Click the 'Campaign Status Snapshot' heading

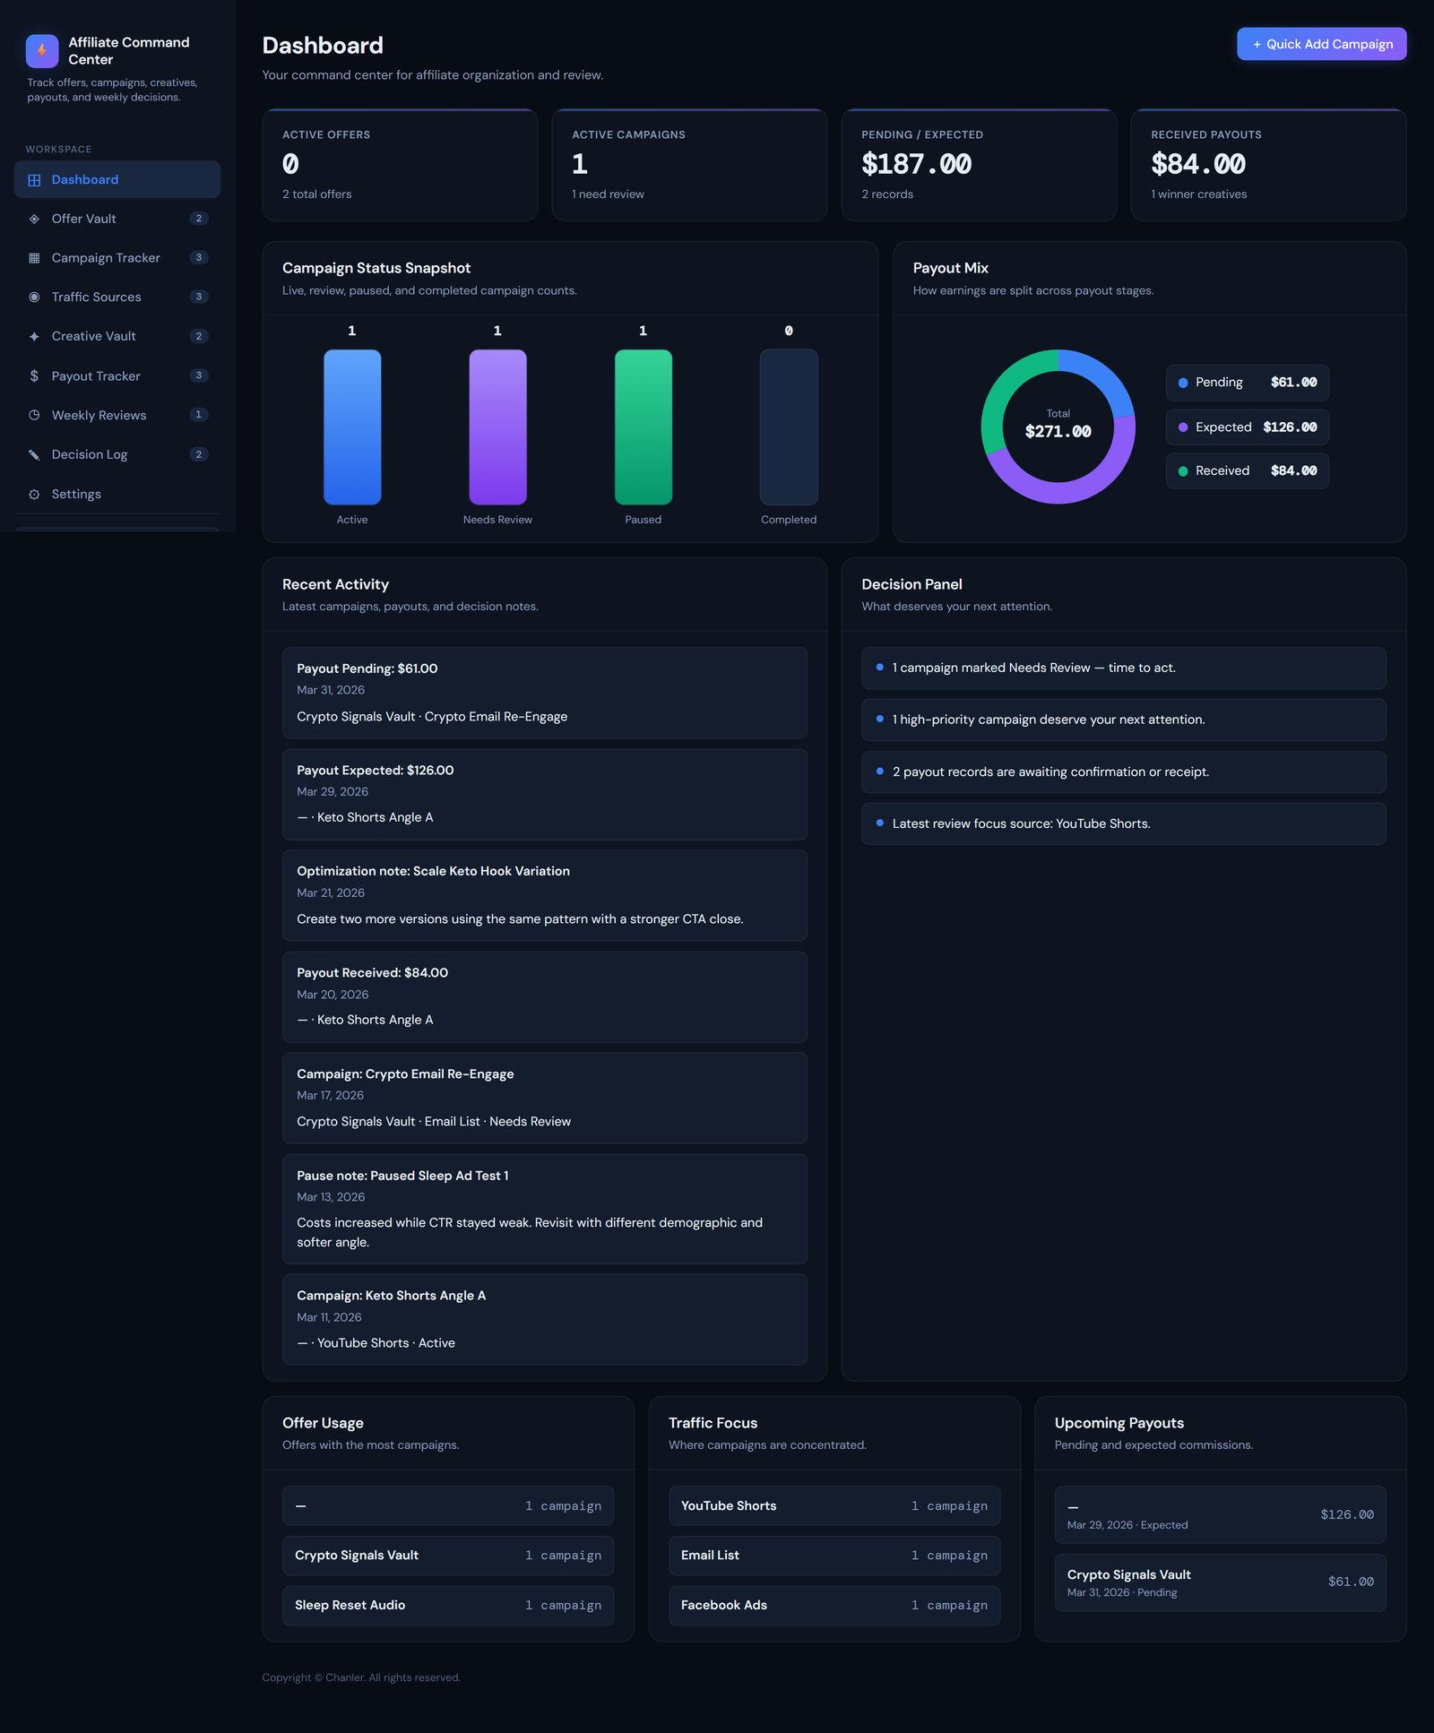coord(376,268)
